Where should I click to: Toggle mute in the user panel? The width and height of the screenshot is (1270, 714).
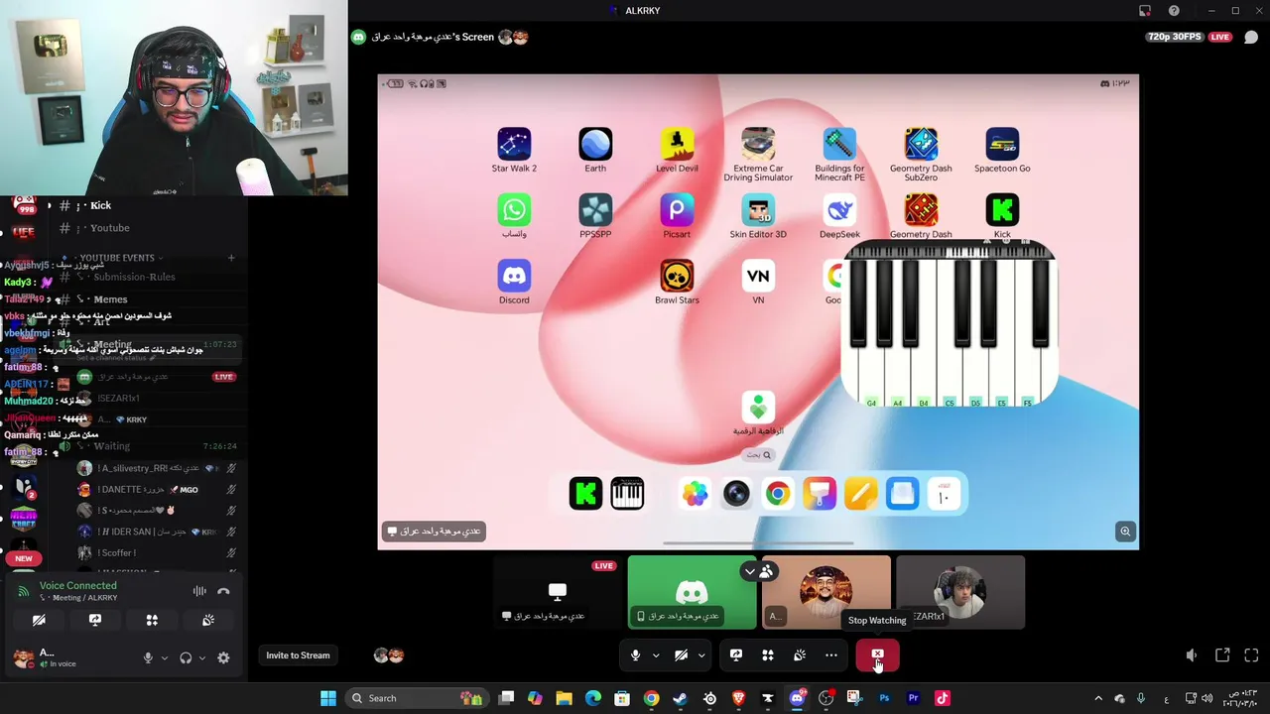148,657
